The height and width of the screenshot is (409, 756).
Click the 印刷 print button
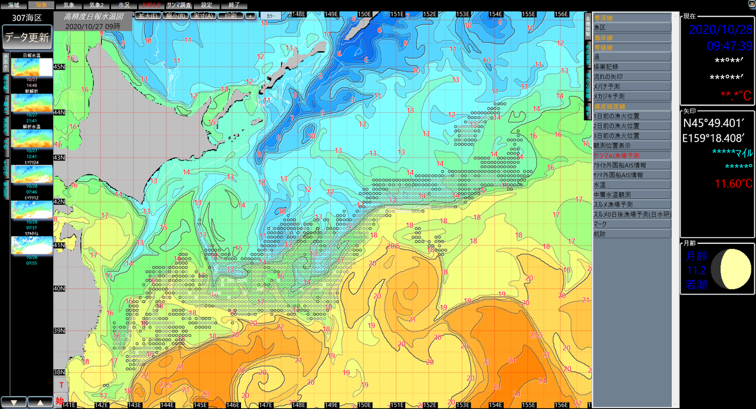[x=231, y=16]
